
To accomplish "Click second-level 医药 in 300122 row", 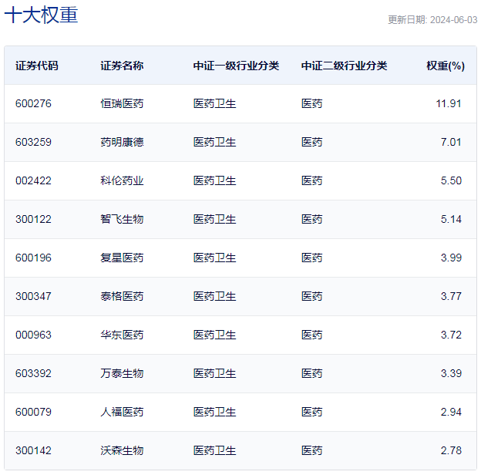I will (311, 220).
